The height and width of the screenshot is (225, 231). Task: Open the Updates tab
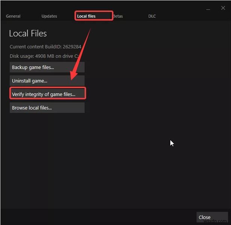[49, 16]
